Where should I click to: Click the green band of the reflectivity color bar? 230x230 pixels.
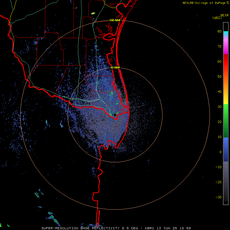(226, 121)
